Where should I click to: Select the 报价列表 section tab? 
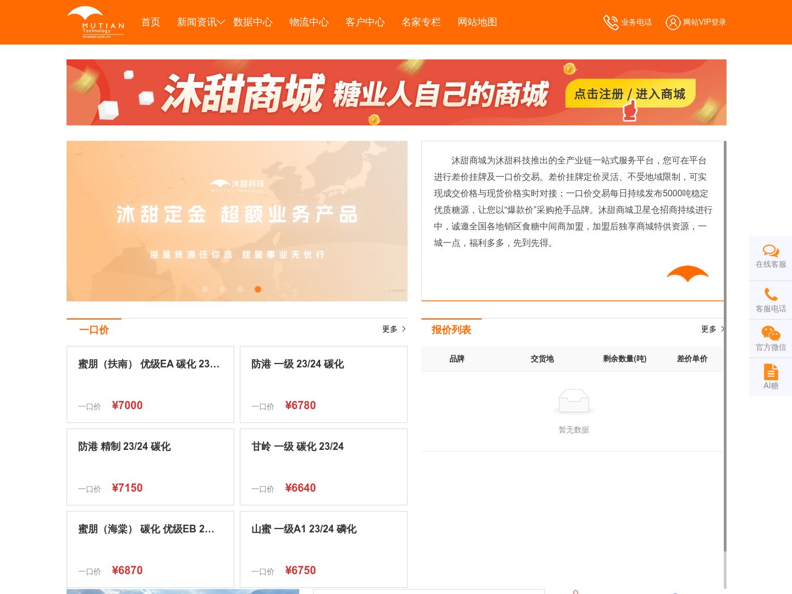tap(452, 330)
